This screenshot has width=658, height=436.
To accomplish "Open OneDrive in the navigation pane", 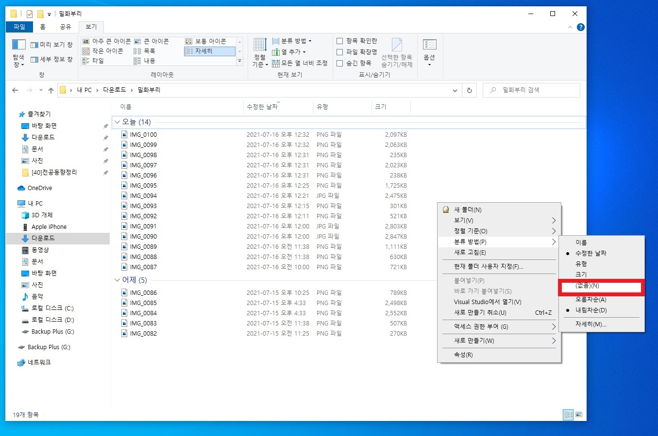I will pos(40,188).
